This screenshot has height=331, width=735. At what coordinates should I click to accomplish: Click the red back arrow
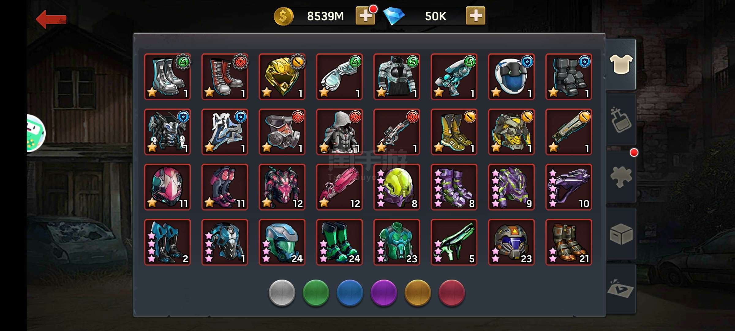(51, 19)
